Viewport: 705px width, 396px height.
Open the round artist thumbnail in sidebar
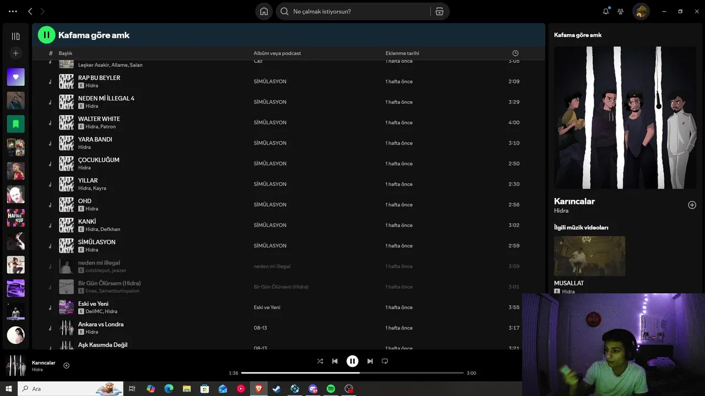pos(15,335)
